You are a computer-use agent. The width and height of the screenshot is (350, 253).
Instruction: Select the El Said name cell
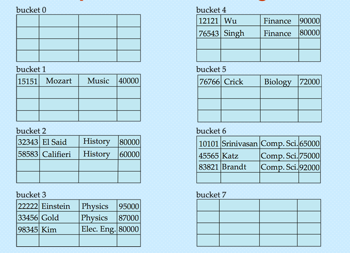[x=54, y=142]
